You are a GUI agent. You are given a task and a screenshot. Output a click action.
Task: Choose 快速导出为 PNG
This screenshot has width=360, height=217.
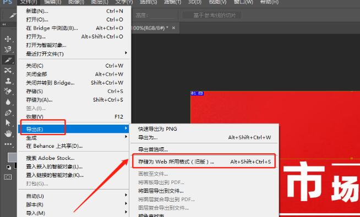204,129
